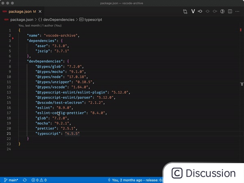The width and height of the screenshot is (244, 183).
Task: Click the "jszip" version "3.7.1"
Action: (x=62, y=51)
